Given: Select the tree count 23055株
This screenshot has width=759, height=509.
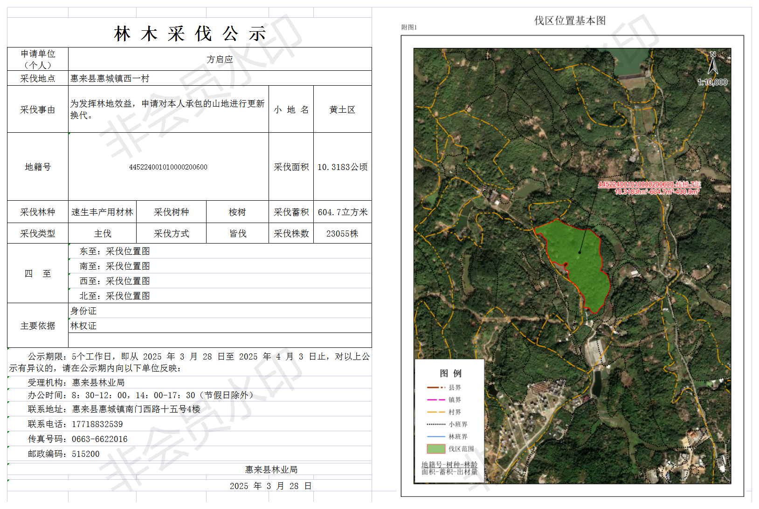Looking at the screenshot, I should click(343, 233).
